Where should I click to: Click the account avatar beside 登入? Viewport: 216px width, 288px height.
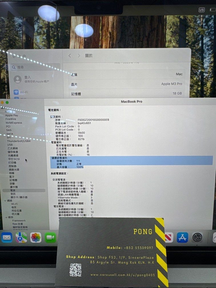(18, 79)
